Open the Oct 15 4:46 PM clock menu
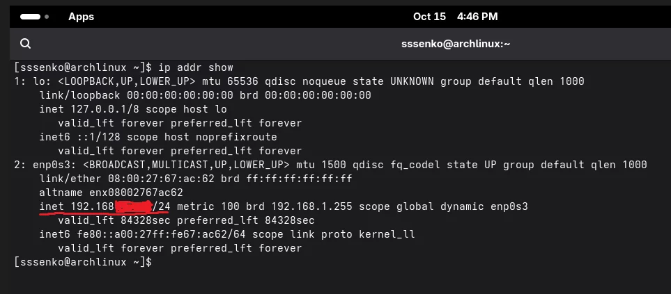The height and width of the screenshot is (294, 671). tap(456, 16)
